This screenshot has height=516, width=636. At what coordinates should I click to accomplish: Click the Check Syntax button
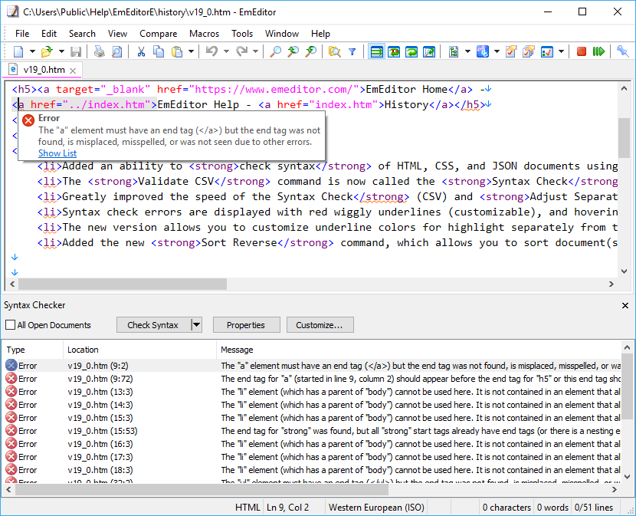click(x=152, y=325)
